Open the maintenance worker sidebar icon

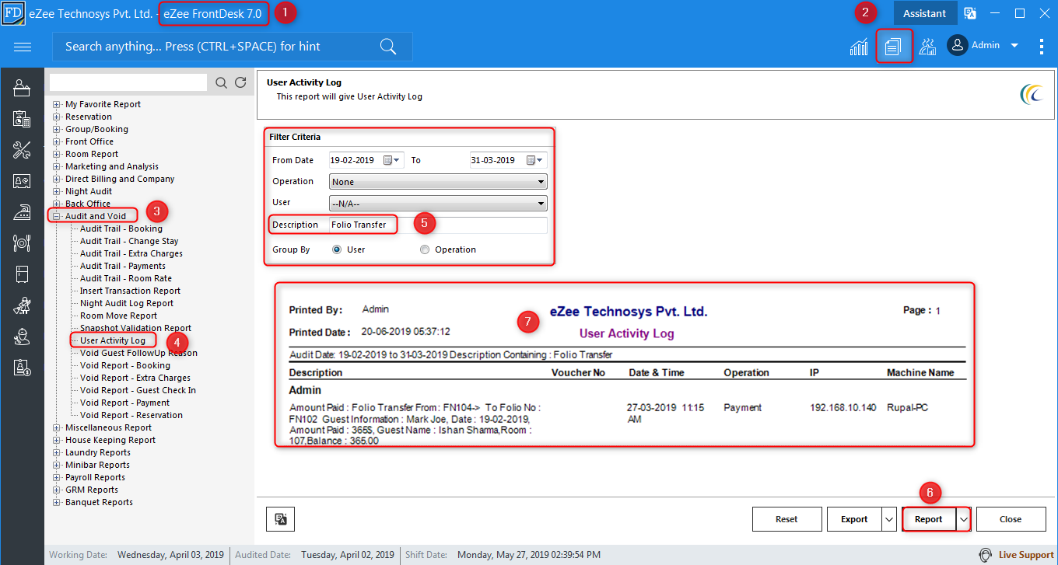[22, 337]
